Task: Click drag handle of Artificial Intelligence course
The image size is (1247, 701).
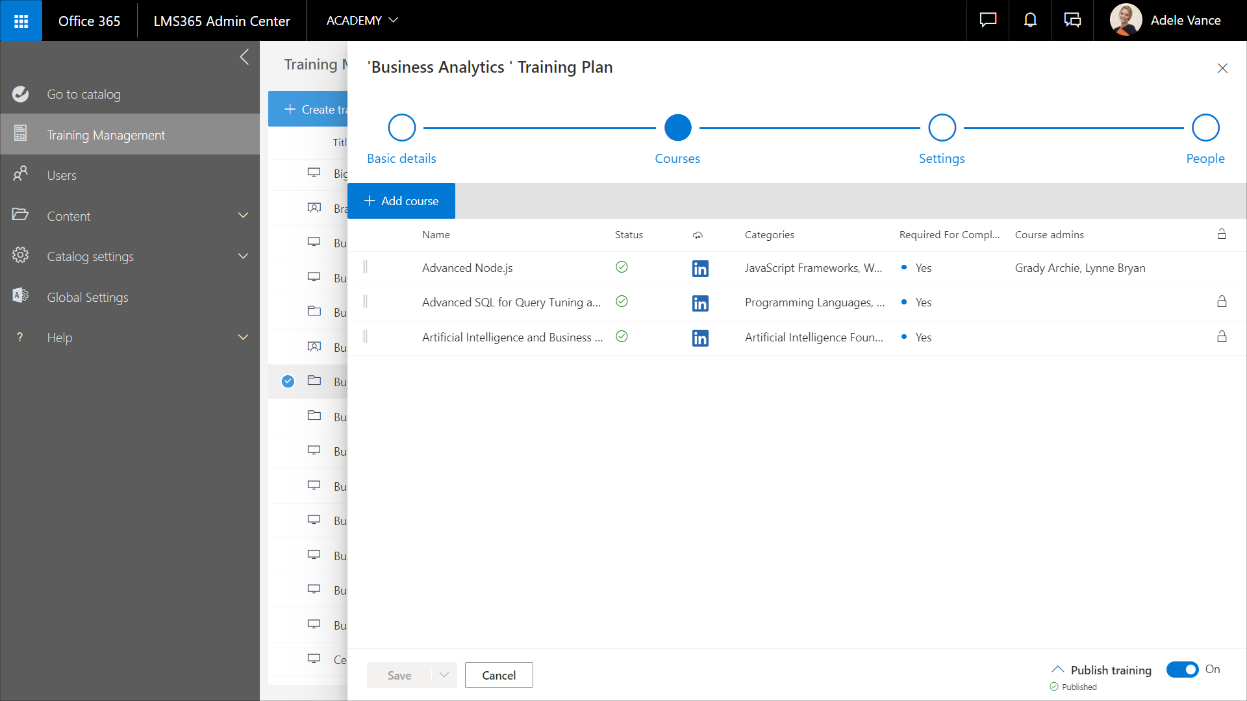Action: [x=366, y=336]
